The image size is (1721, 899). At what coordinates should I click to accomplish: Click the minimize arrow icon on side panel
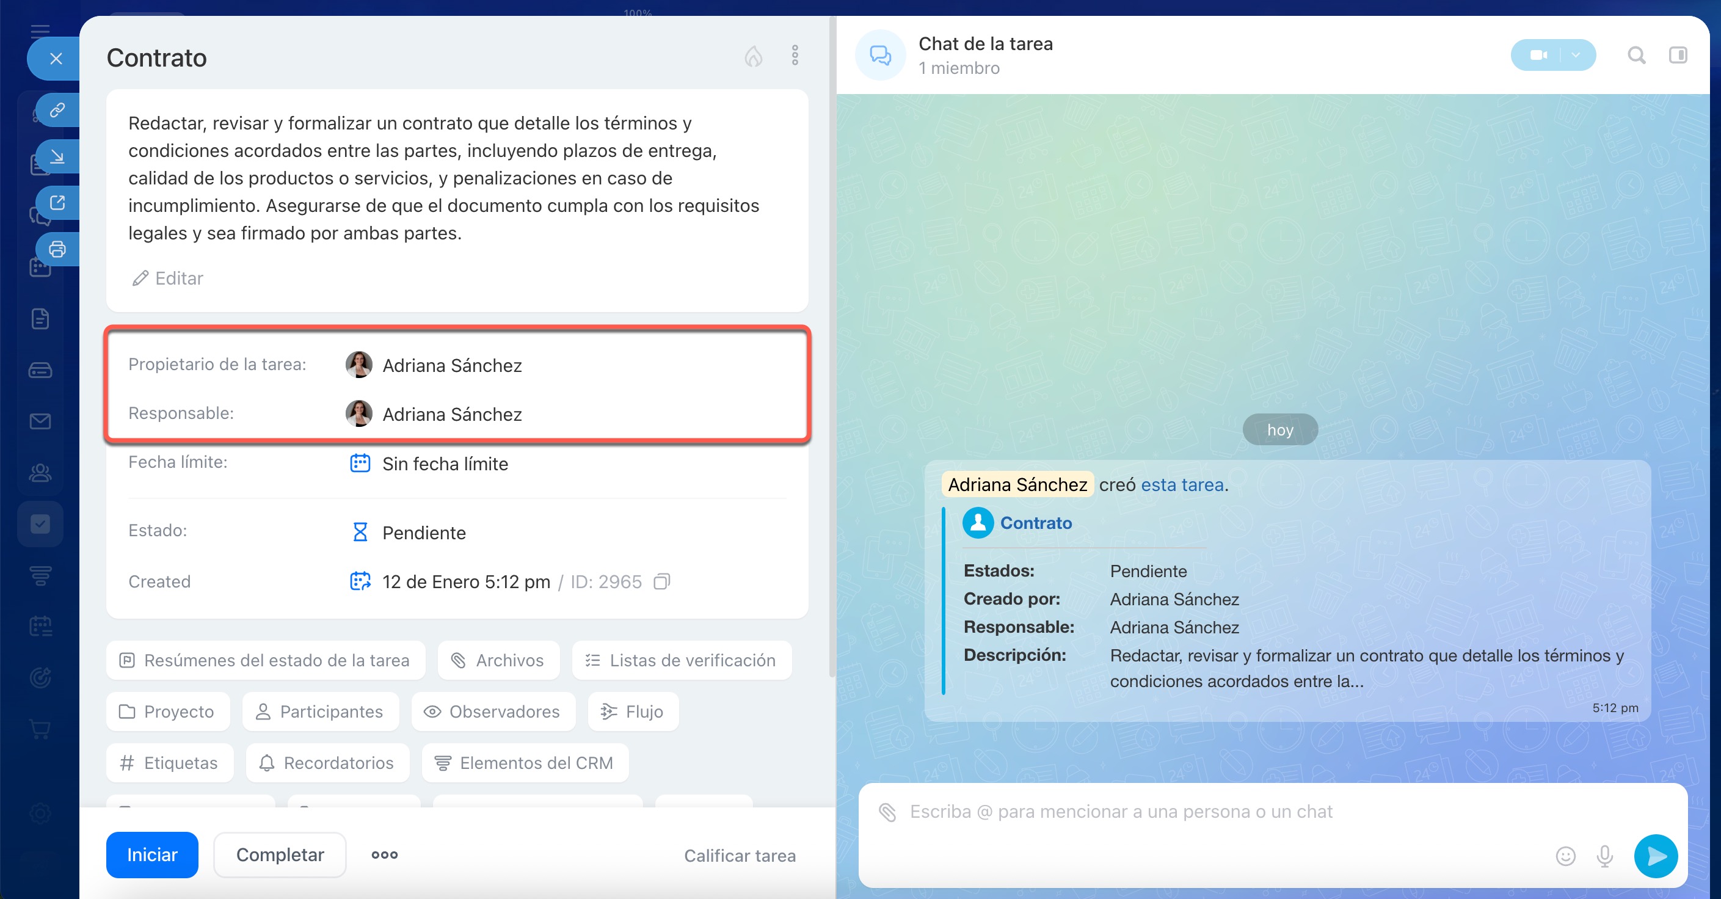point(57,156)
